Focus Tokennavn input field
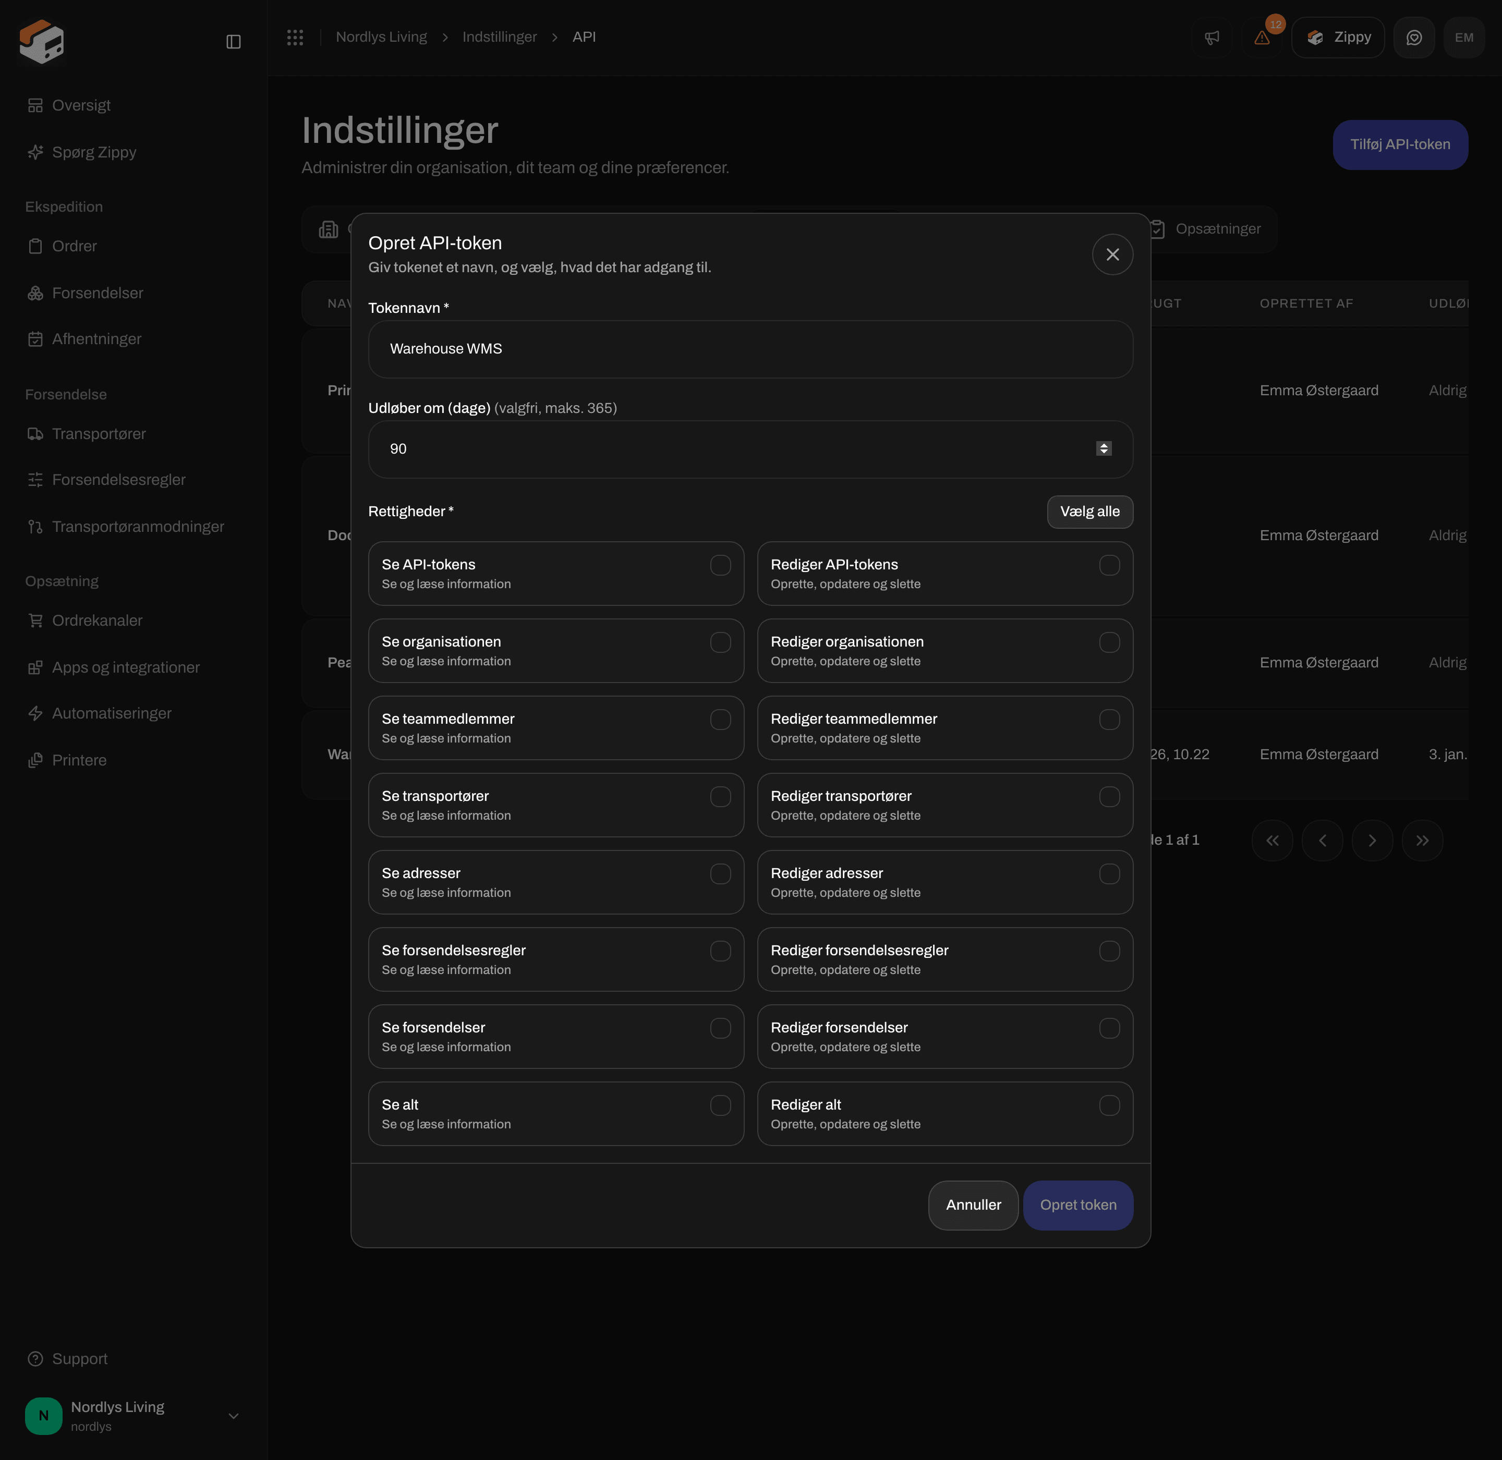 point(750,349)
